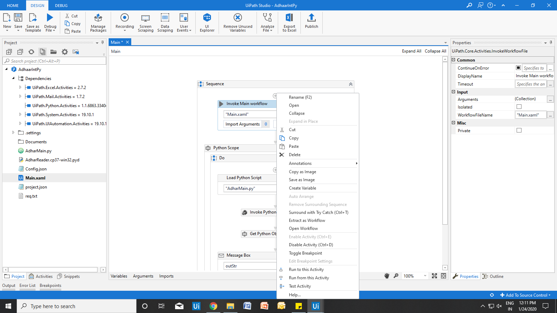Click the refresh icon in Project panel
Screen dimensions: 557x313
(x=31, y=52)
